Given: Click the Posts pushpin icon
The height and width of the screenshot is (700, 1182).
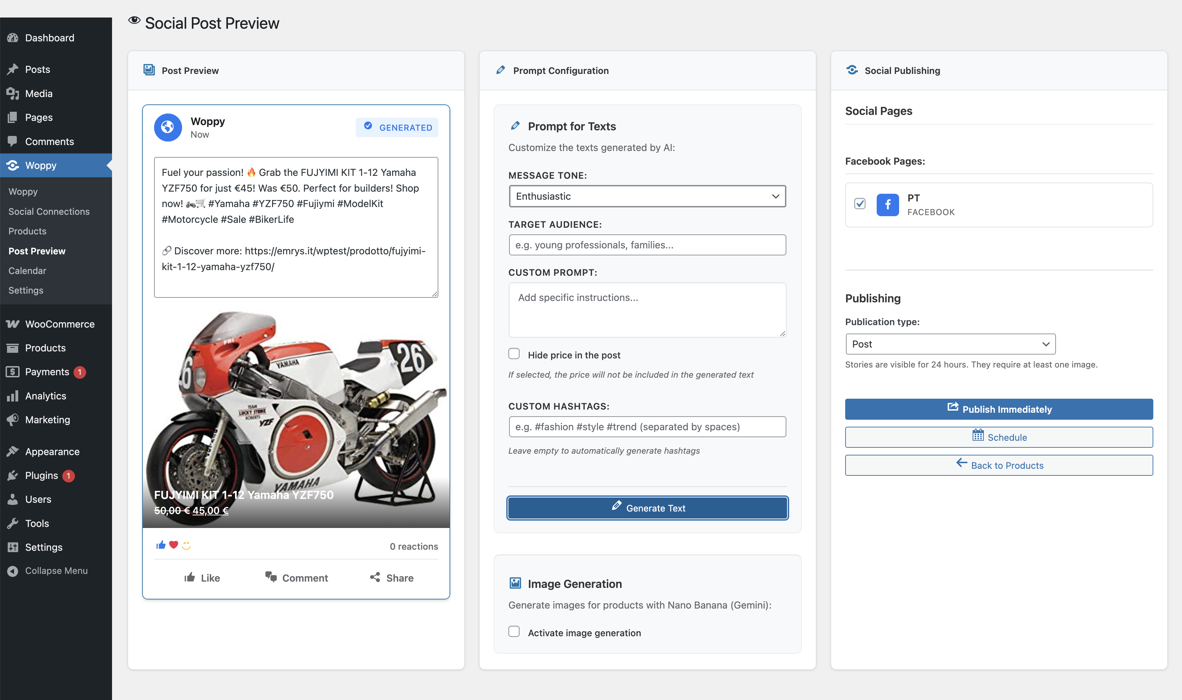Looking at the screenshot, I should click(13, 69).
